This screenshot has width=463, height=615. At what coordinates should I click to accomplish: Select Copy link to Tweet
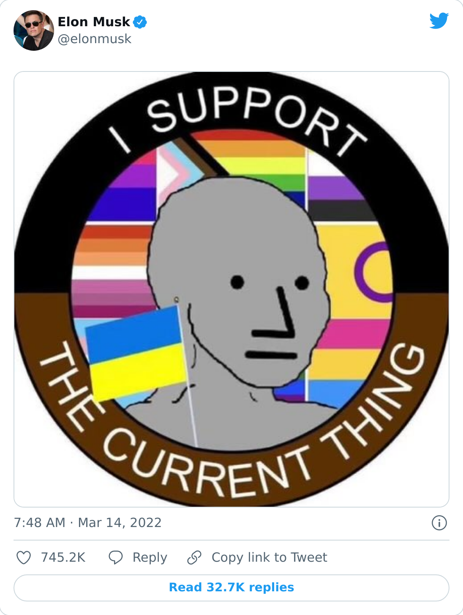[270, 557]
